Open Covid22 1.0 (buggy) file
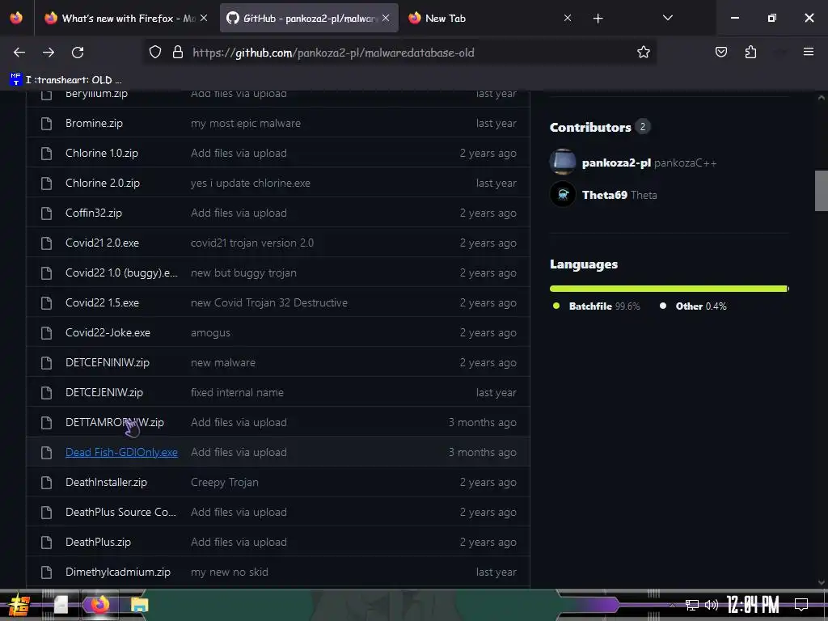828x621 pixels. tap(121, 273)
